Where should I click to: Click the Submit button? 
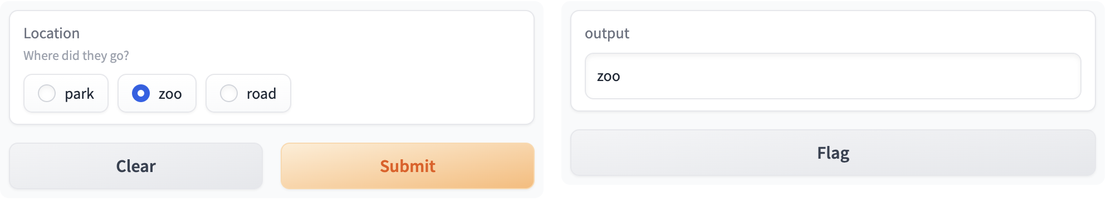(x=408, y=166)
